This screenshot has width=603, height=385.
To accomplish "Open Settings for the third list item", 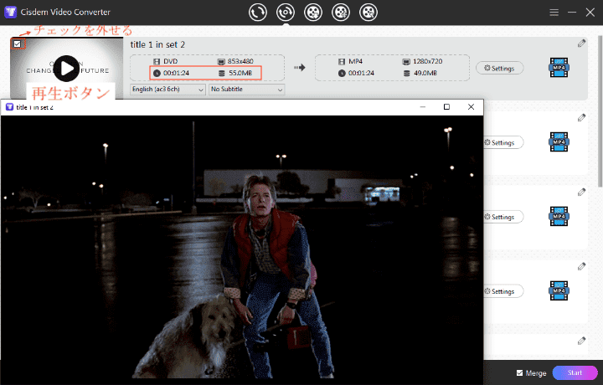I will click(503, 217).
